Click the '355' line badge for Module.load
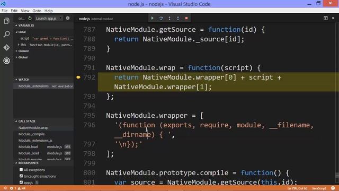 tap(68, 147)
